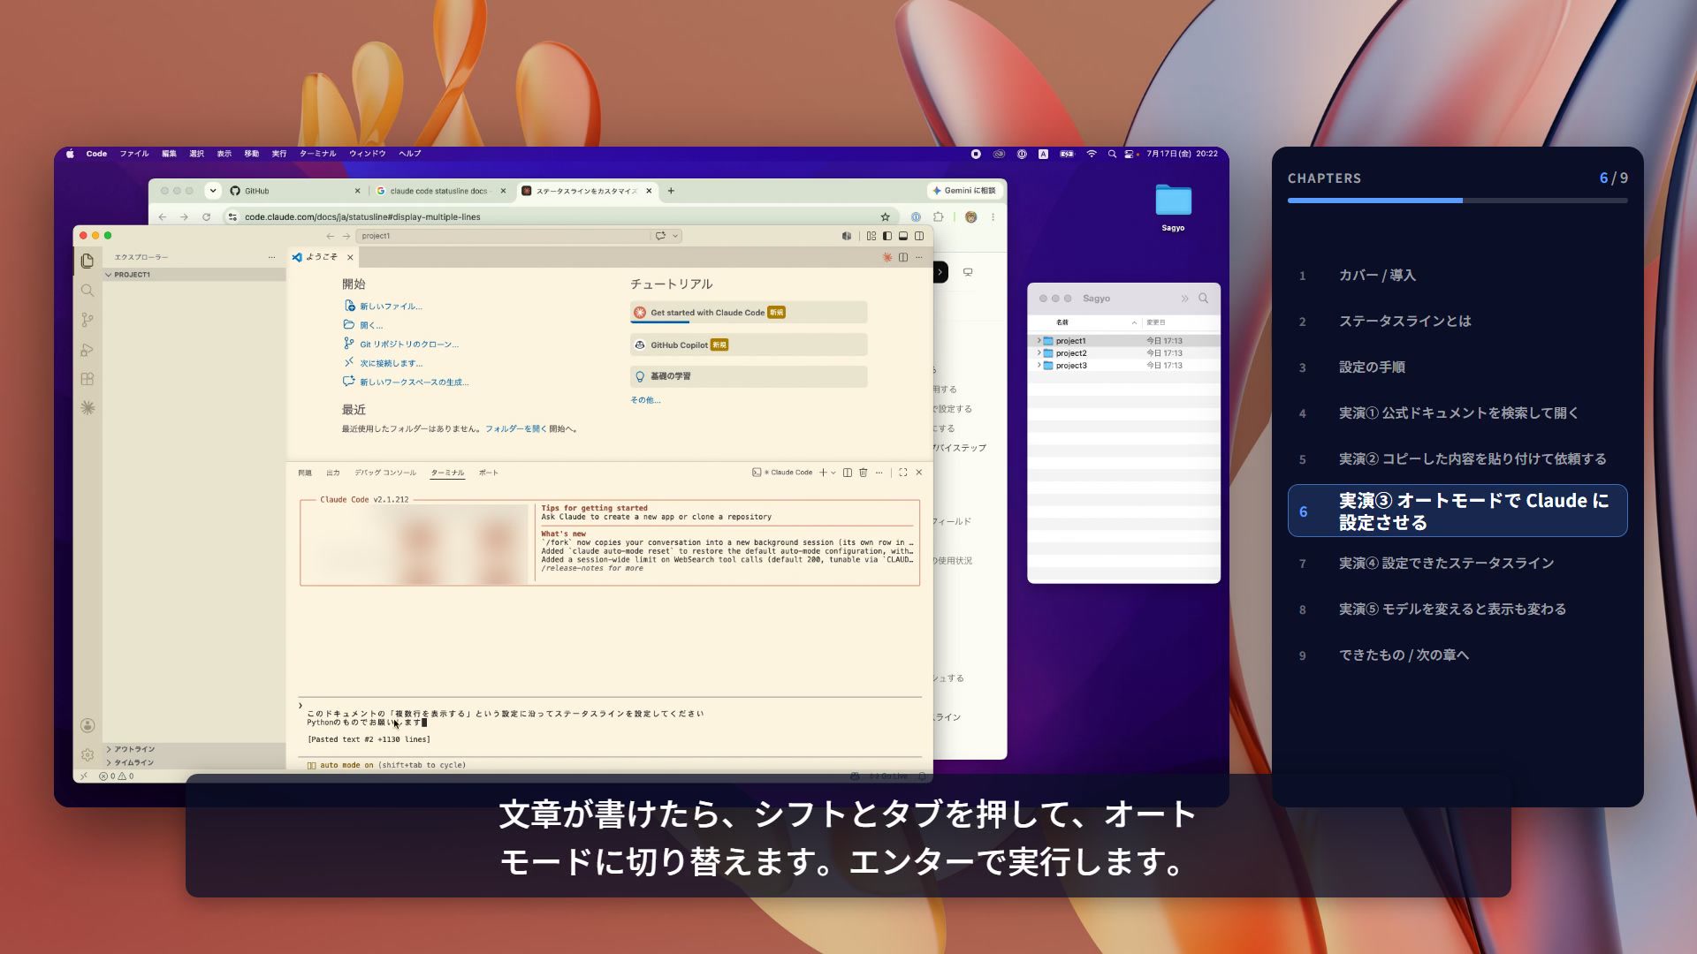Open the Explorer view in VS Code activity bar
The width and height of the screenshot is (1697, 954).
pyautogui.click(x=88, y=261)
